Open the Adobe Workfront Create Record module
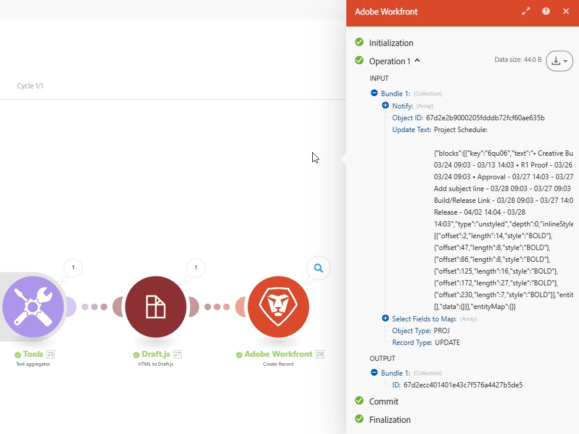Viewport: 579px width, 434px height. tap(279, 307)
